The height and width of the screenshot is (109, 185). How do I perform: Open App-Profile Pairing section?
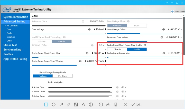tap(15, 59)
